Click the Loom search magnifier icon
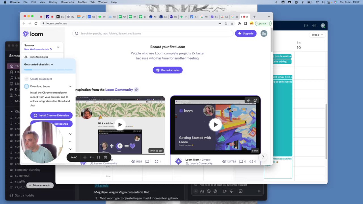Screen dimensions: 363x204 point(77,33)
